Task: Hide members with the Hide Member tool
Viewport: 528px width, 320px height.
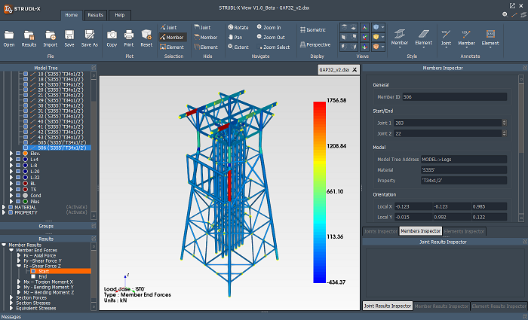Action: click(x=206, y=38)
